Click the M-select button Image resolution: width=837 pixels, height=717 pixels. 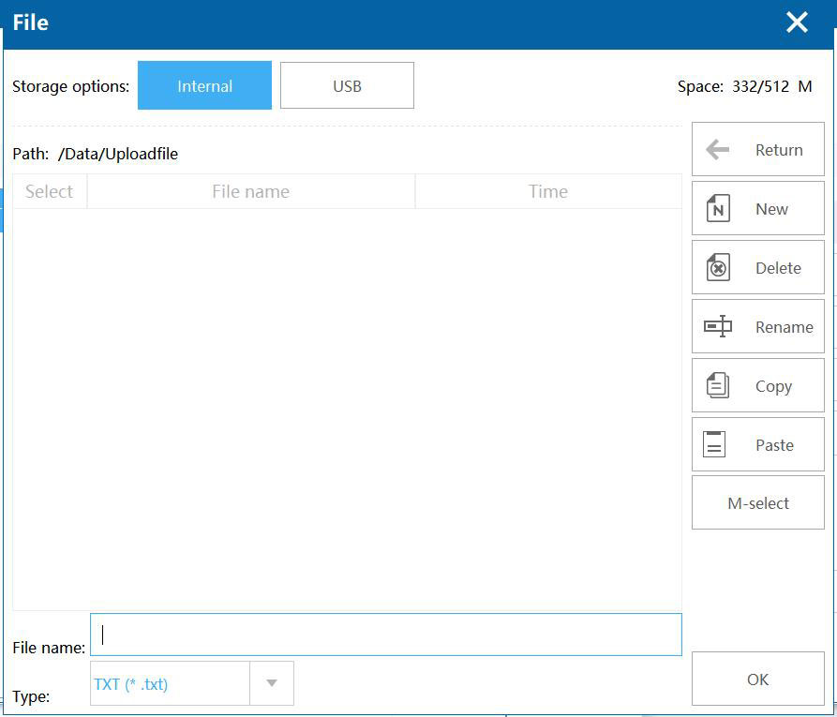click(758, 503)
